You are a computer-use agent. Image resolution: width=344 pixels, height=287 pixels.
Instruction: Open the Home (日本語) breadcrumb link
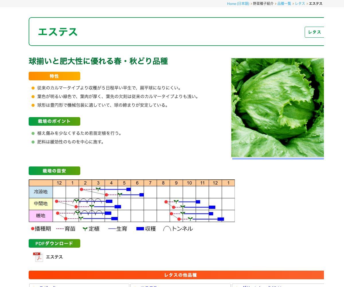238,3
